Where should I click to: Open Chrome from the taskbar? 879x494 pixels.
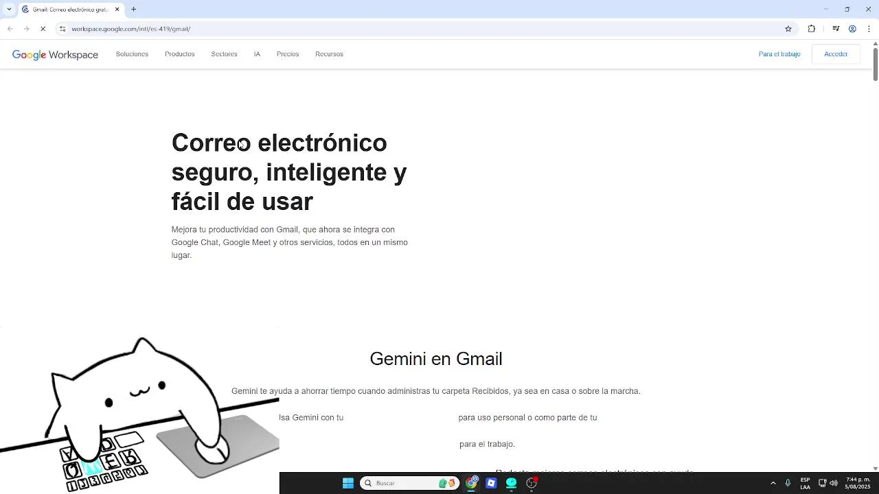(x=472, y=483)
